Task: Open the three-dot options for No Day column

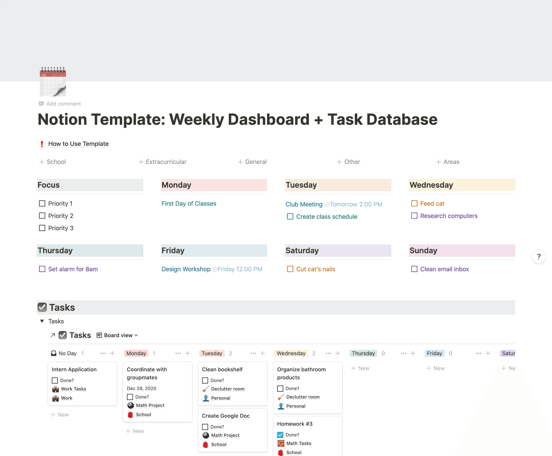Action: [103, 353]
